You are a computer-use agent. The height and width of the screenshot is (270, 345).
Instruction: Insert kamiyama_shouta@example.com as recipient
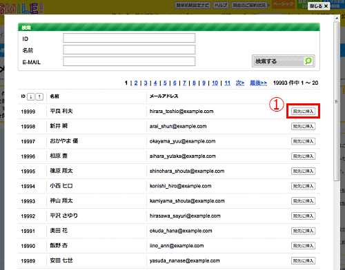[303, 201]
